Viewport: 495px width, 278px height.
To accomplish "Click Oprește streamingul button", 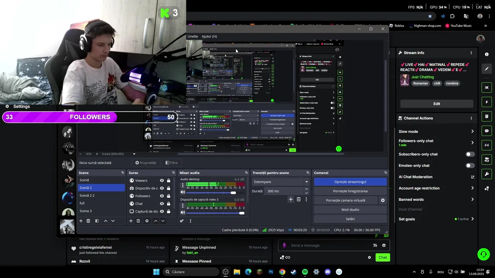I will click(x=350, y=182).
